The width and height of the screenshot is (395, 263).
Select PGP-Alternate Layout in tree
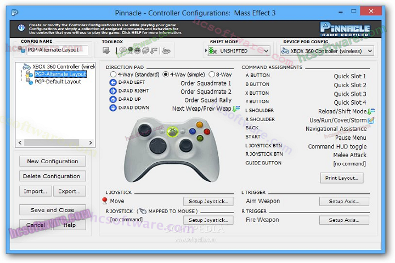[x=60, y=74]
